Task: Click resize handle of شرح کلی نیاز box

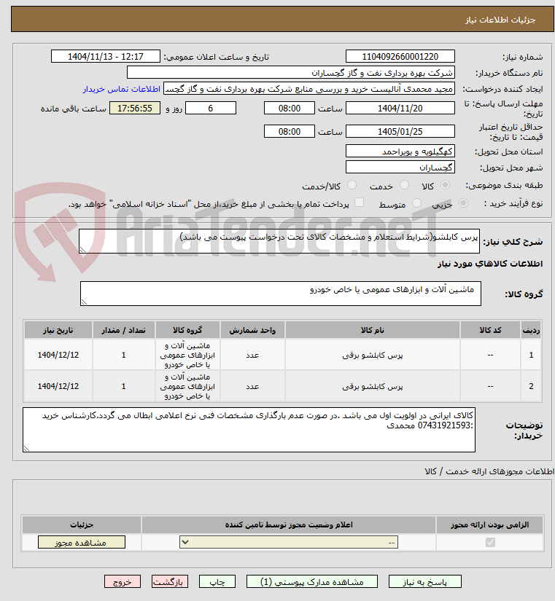Action: point(82,250)
